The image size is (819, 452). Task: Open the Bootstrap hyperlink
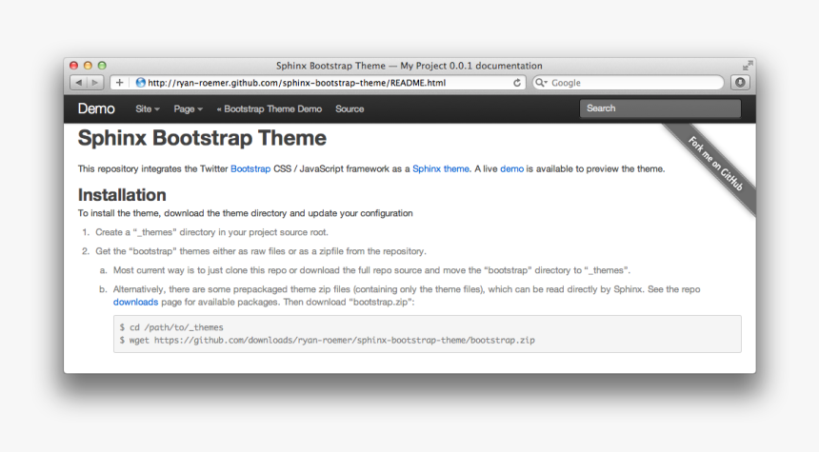pos(250,169)
